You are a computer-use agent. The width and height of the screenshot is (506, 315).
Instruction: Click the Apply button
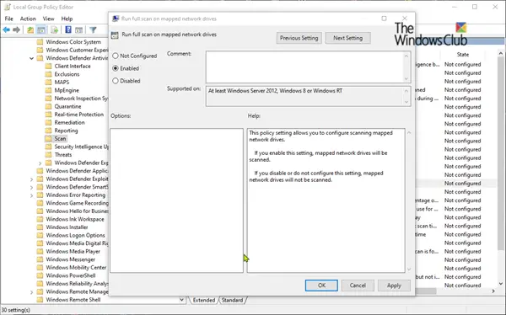(394, 286)
